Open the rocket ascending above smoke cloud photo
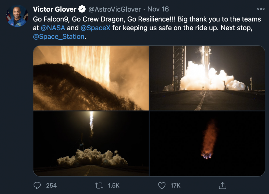269x194 pixels. click(91, 144)
